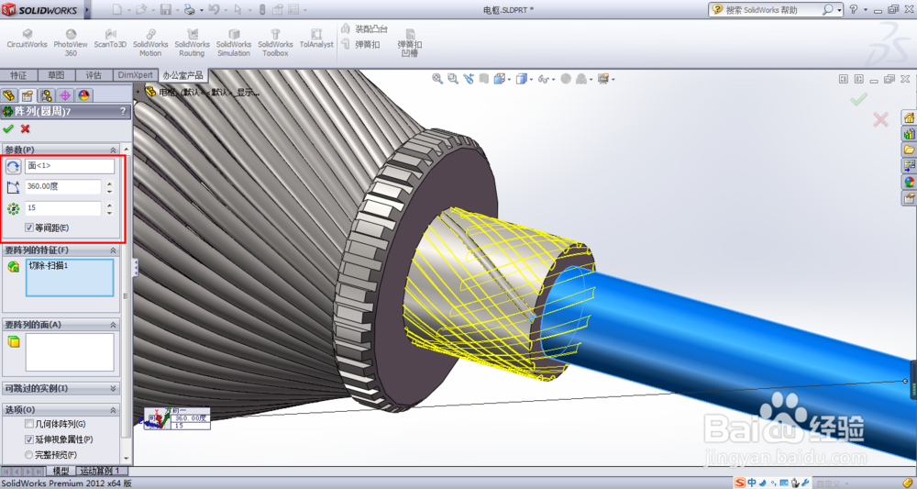Screen dimensions: 917x489
Task: Toggle 延伸视象属性(P) checkbox
Action: 29,439
